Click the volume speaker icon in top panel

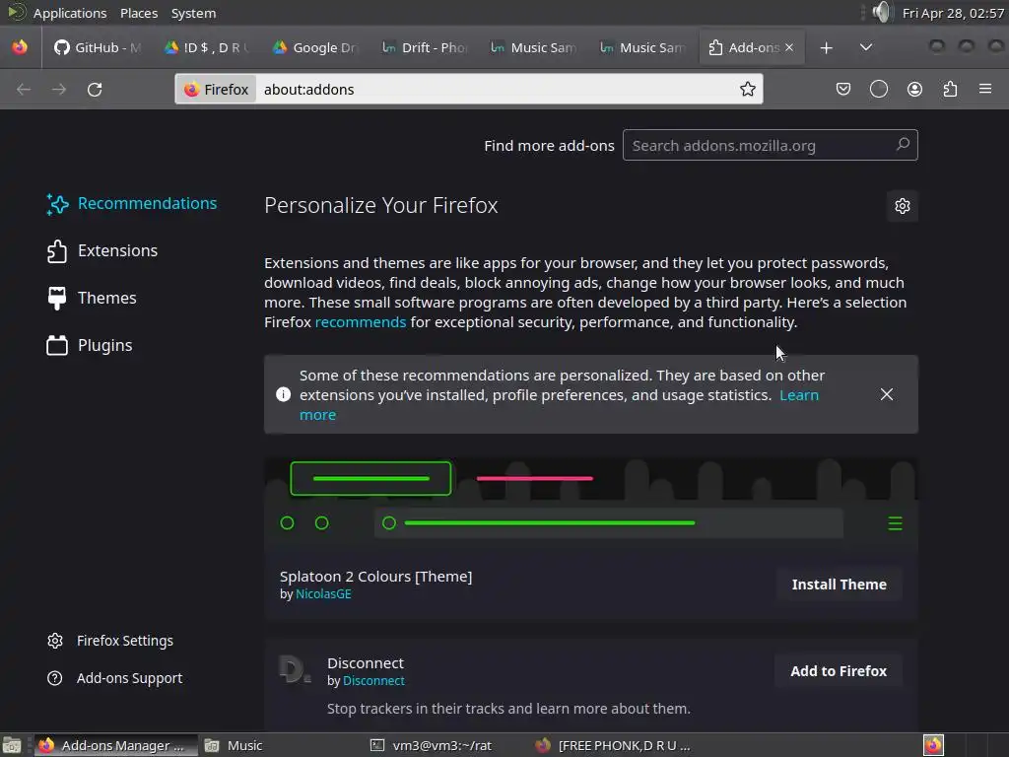coord(882,12)
